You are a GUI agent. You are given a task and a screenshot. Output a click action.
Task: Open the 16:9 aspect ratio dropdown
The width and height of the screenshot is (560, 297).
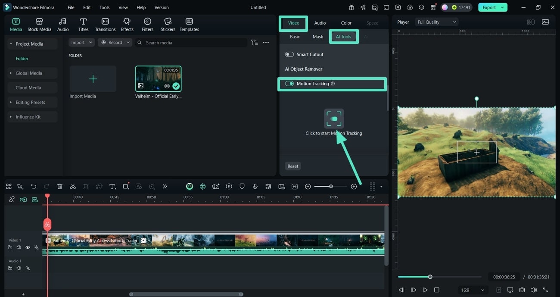pyautogui.click(x=473, y=290)
